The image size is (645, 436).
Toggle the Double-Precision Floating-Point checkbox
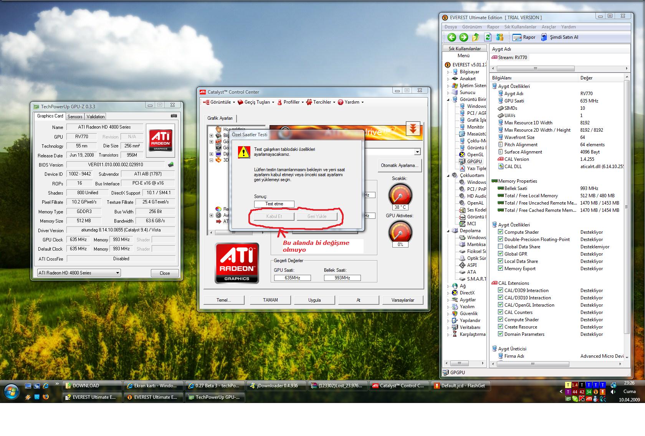click(x=500, y=239)
